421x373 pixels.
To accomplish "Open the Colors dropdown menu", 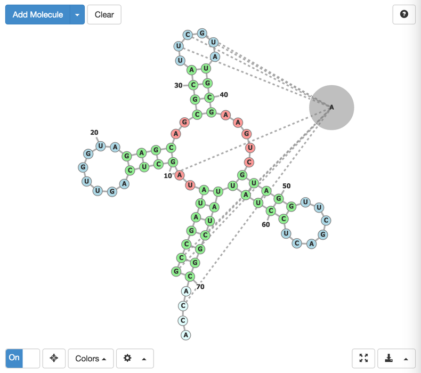I will (91, 358).
